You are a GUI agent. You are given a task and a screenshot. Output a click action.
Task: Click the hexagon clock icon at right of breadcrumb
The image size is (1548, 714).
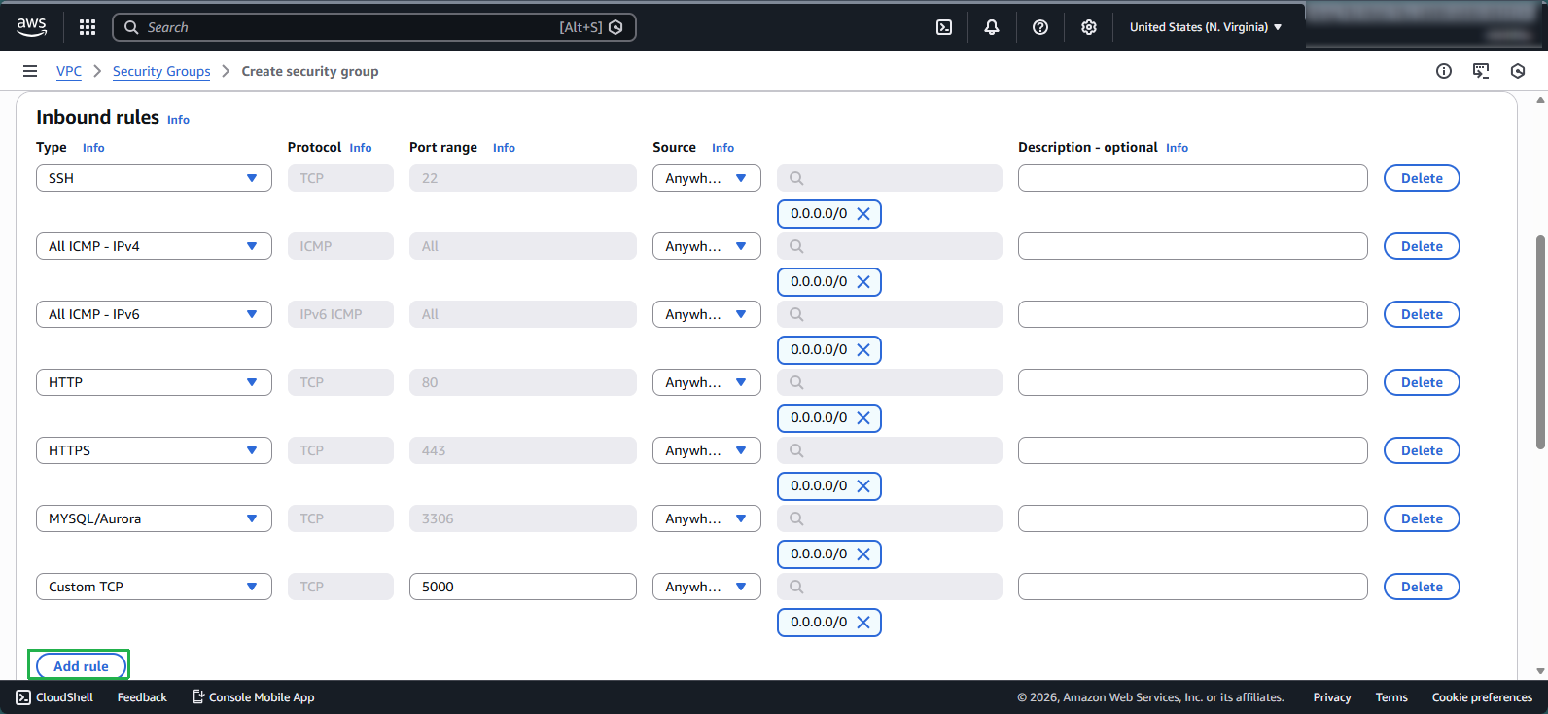1518,71
